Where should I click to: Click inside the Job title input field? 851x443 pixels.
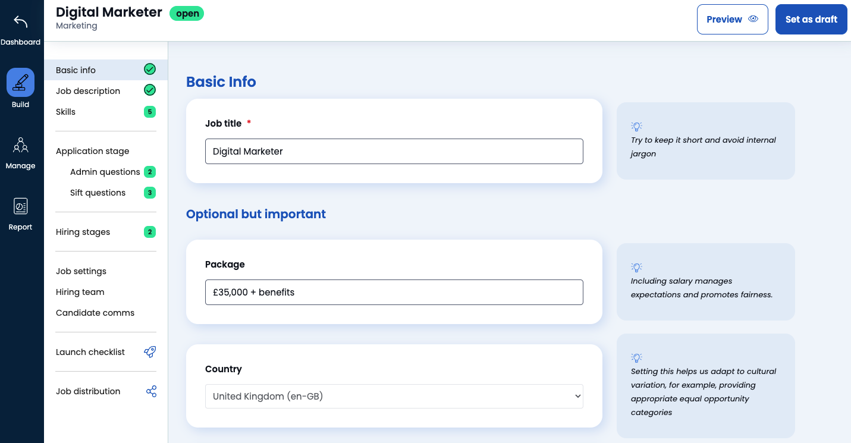(x=394, y=151)
